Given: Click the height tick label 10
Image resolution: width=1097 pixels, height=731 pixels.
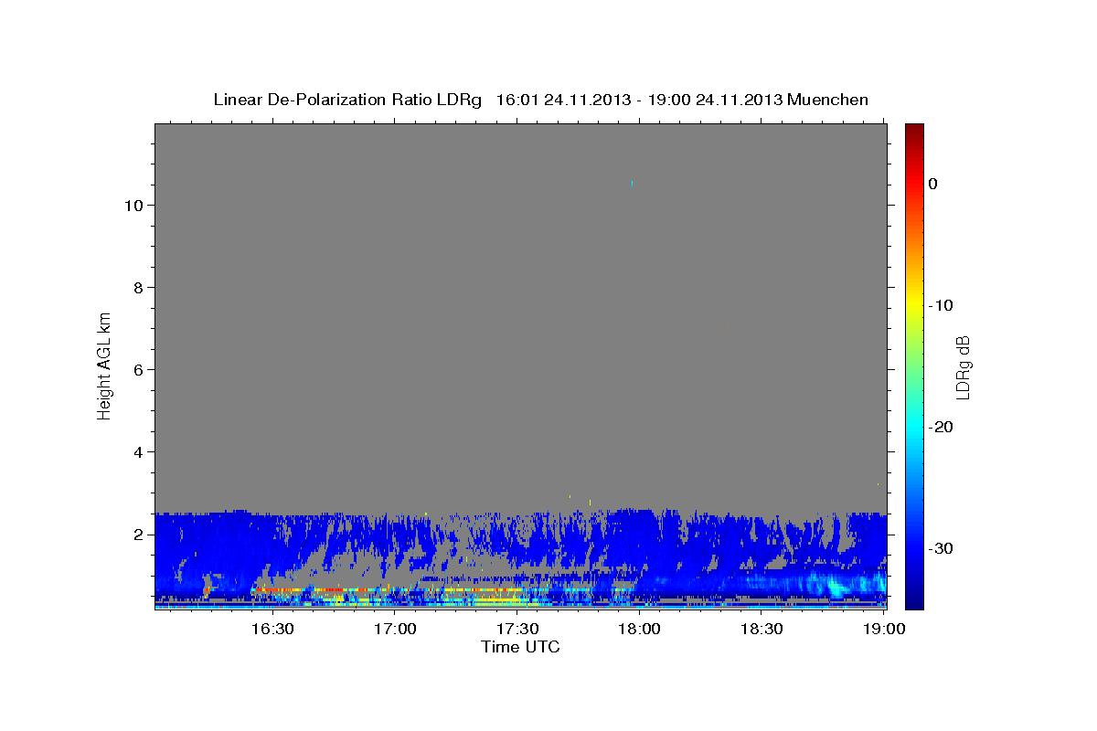Looking at the screenshot, I should click(132, 206).
